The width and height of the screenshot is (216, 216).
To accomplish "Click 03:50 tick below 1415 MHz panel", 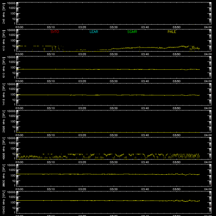I will coord(177,108).
